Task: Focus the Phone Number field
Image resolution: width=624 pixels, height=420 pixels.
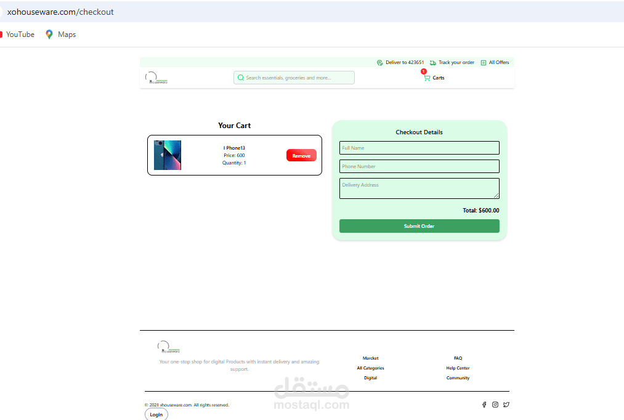Action: 419,166
